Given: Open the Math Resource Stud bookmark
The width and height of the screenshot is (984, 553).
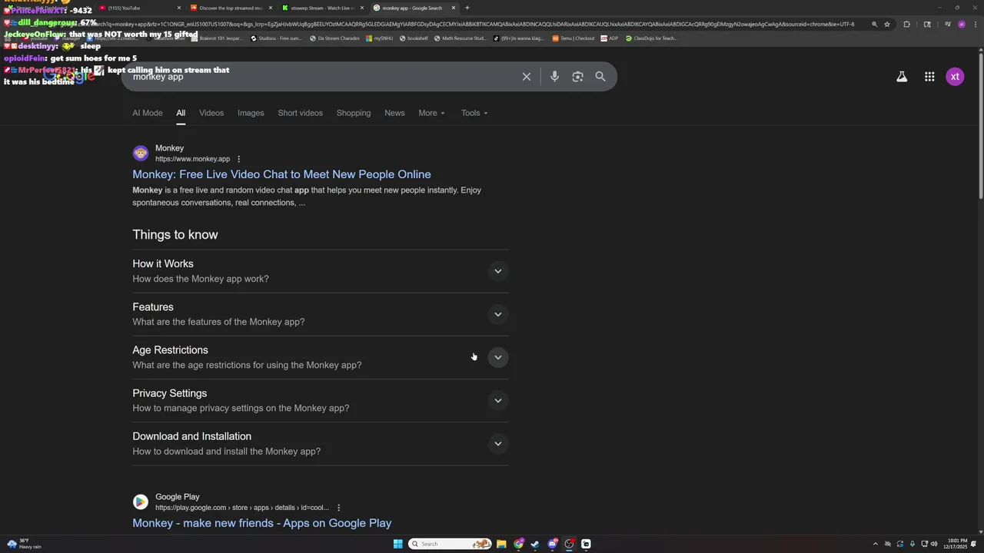Looking at the screenshot, I should 460,38.
